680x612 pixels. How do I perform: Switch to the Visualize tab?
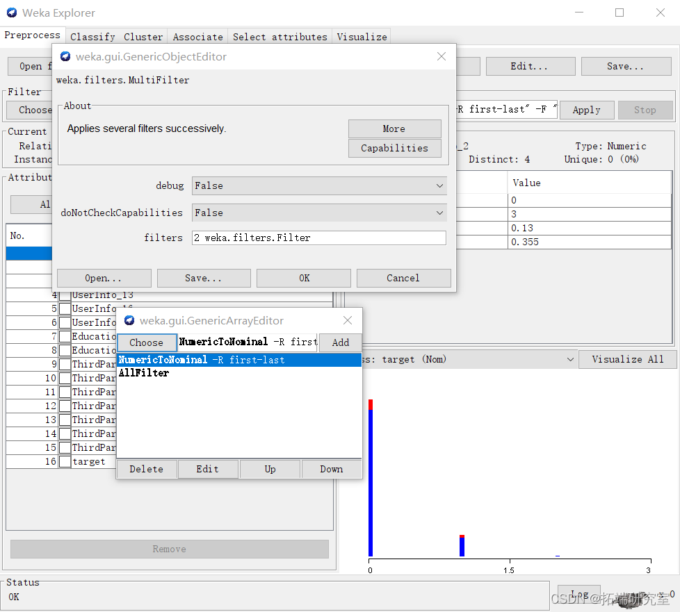point(362,37)
